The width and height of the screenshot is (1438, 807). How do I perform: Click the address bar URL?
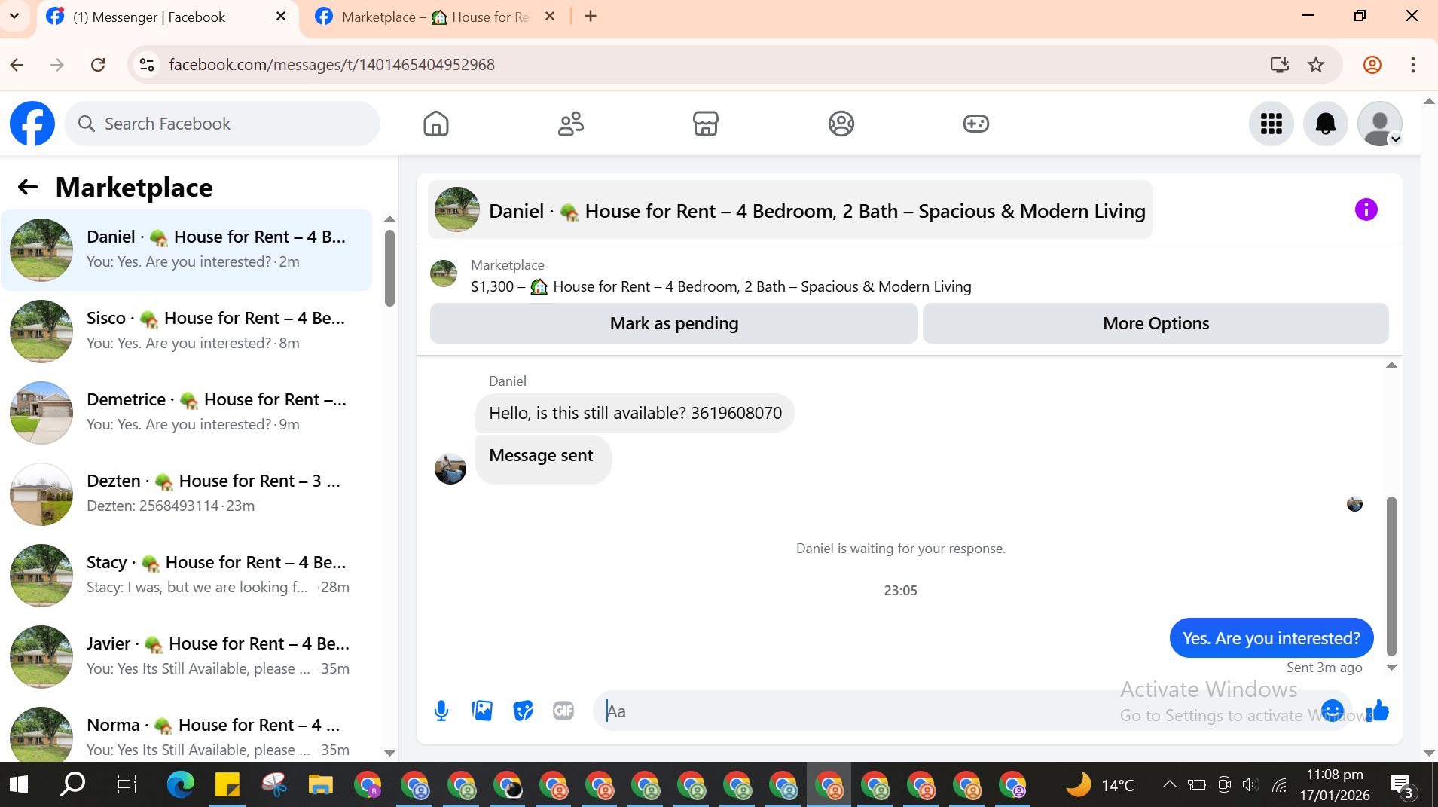[x=331, y=65]
